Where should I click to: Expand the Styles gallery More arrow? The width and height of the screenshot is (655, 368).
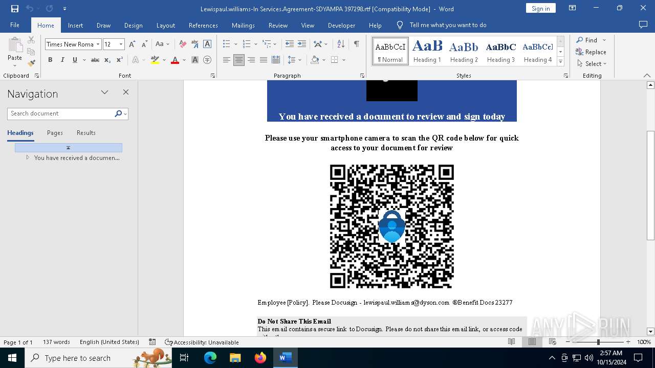tap(560, 62)
